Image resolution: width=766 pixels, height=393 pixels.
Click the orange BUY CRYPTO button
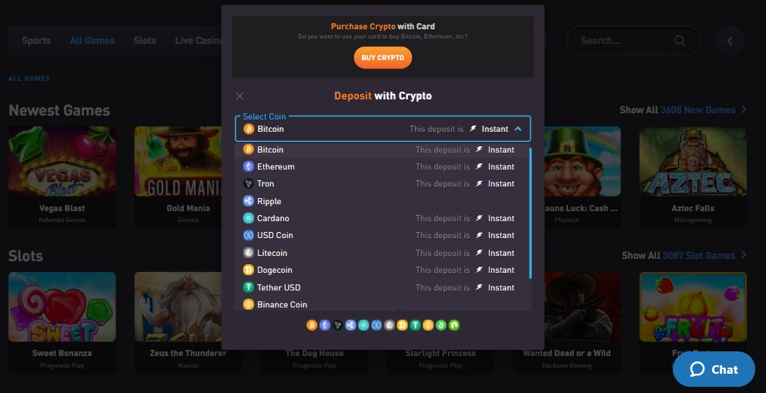coord(383,58)
